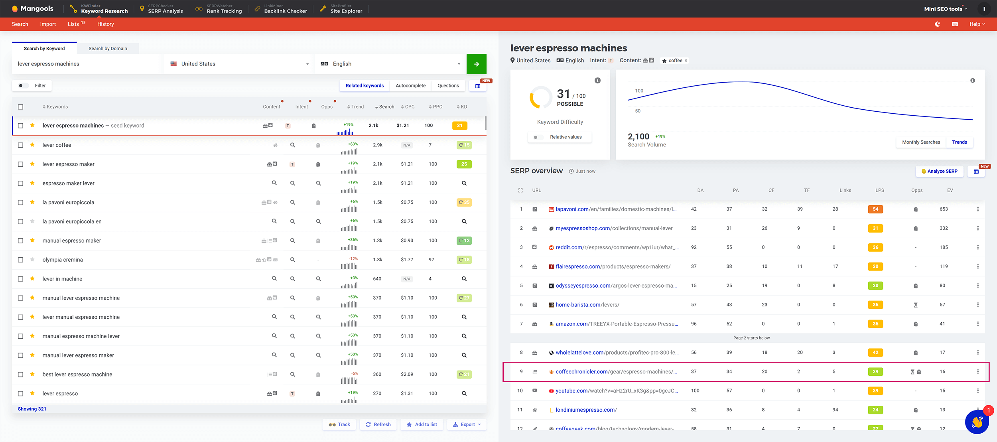Toggle the Filter switch
Screen dimensions: 997x442
click(23, 86)
